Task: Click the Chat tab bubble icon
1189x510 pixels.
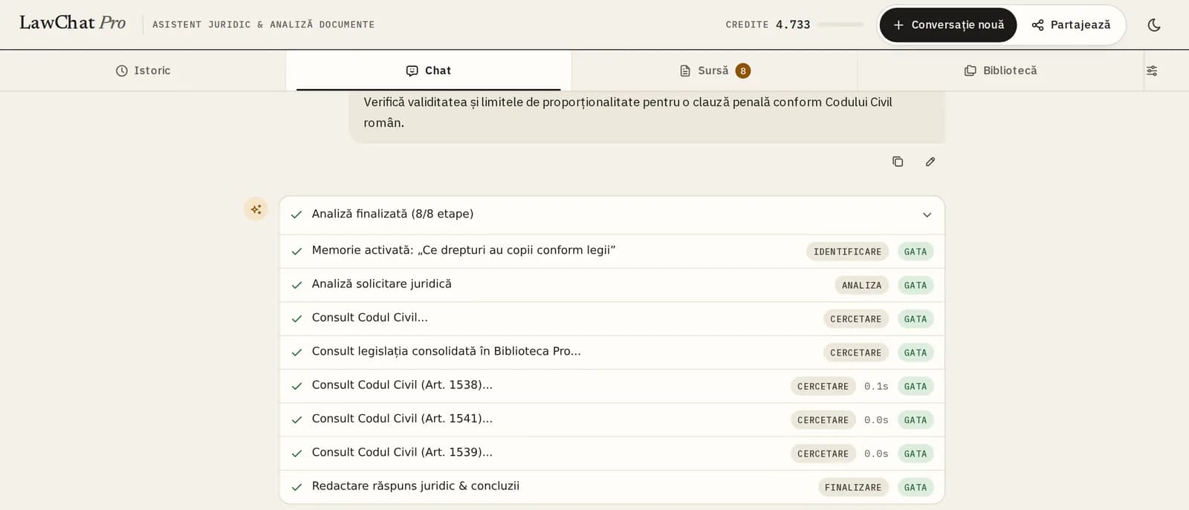Action: (x=412, y=71)
